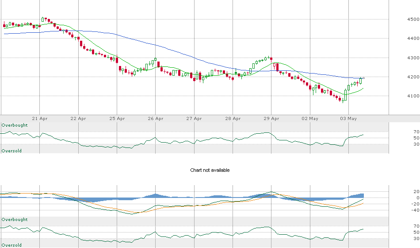Click the 'Chart not available' message

coord(210,170)
